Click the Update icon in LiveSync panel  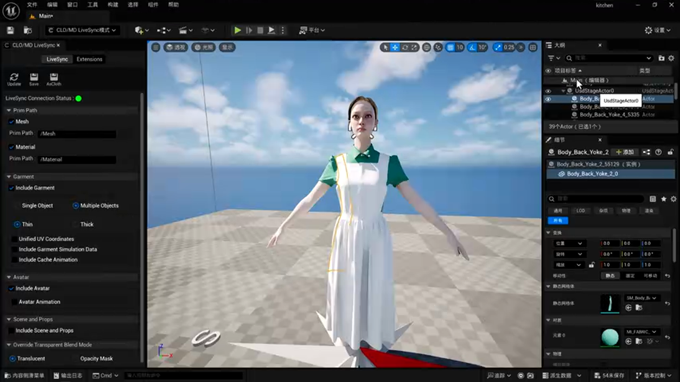click(x=14, y=77)
